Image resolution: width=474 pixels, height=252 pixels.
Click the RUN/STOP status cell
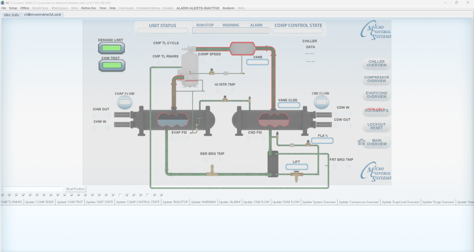[205, 31]
